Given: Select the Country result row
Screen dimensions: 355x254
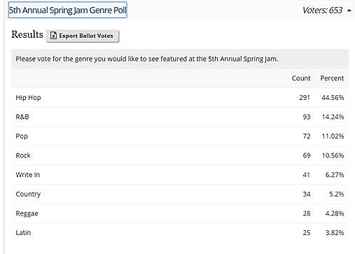Looking at the screenshot, I should click(x=180, y=194).
